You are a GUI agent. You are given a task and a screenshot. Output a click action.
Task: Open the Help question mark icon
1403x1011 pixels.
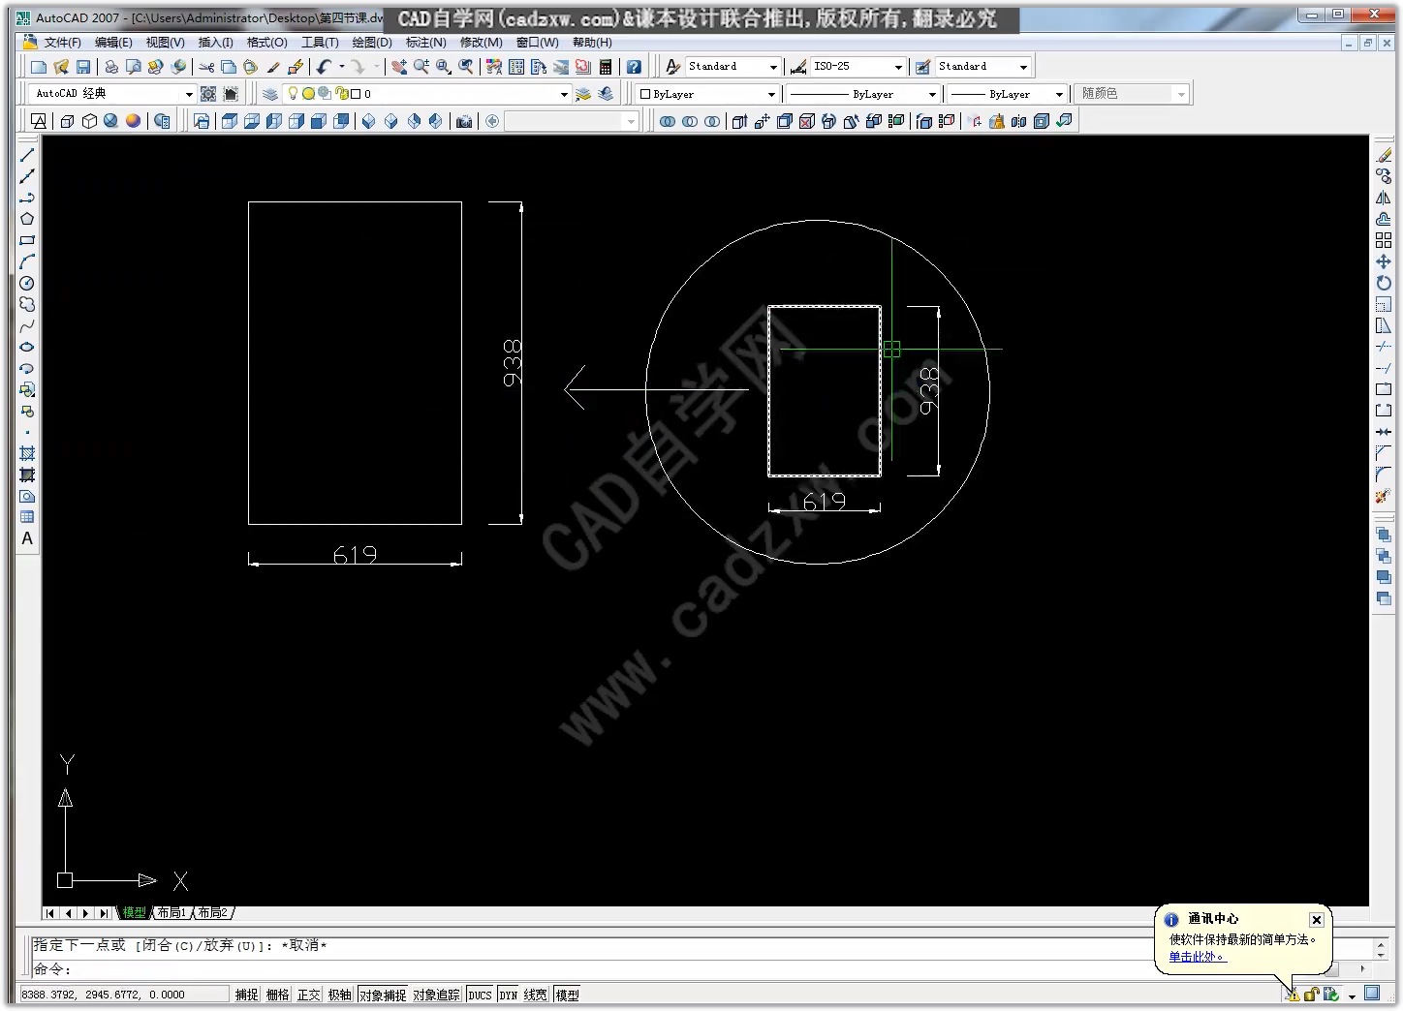click(634, 67)
